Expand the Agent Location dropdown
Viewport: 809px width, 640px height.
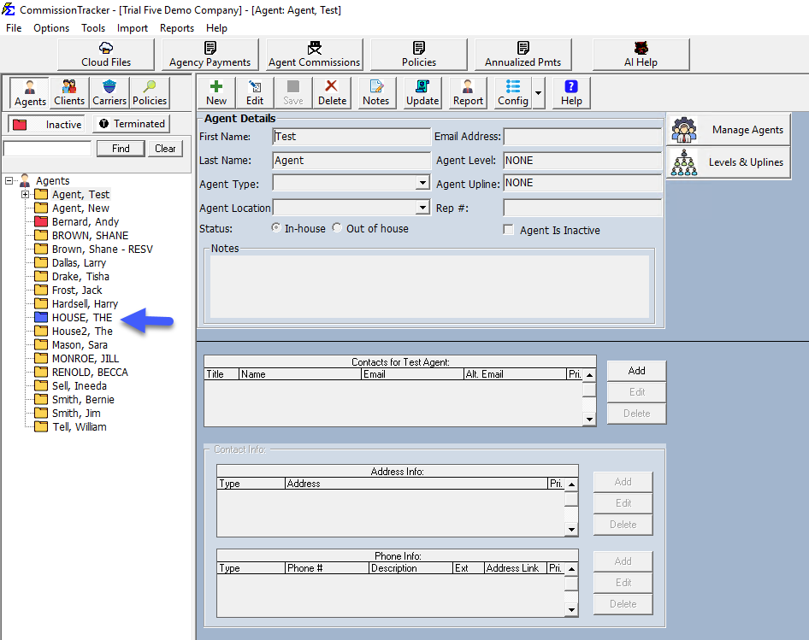point(422,208)
